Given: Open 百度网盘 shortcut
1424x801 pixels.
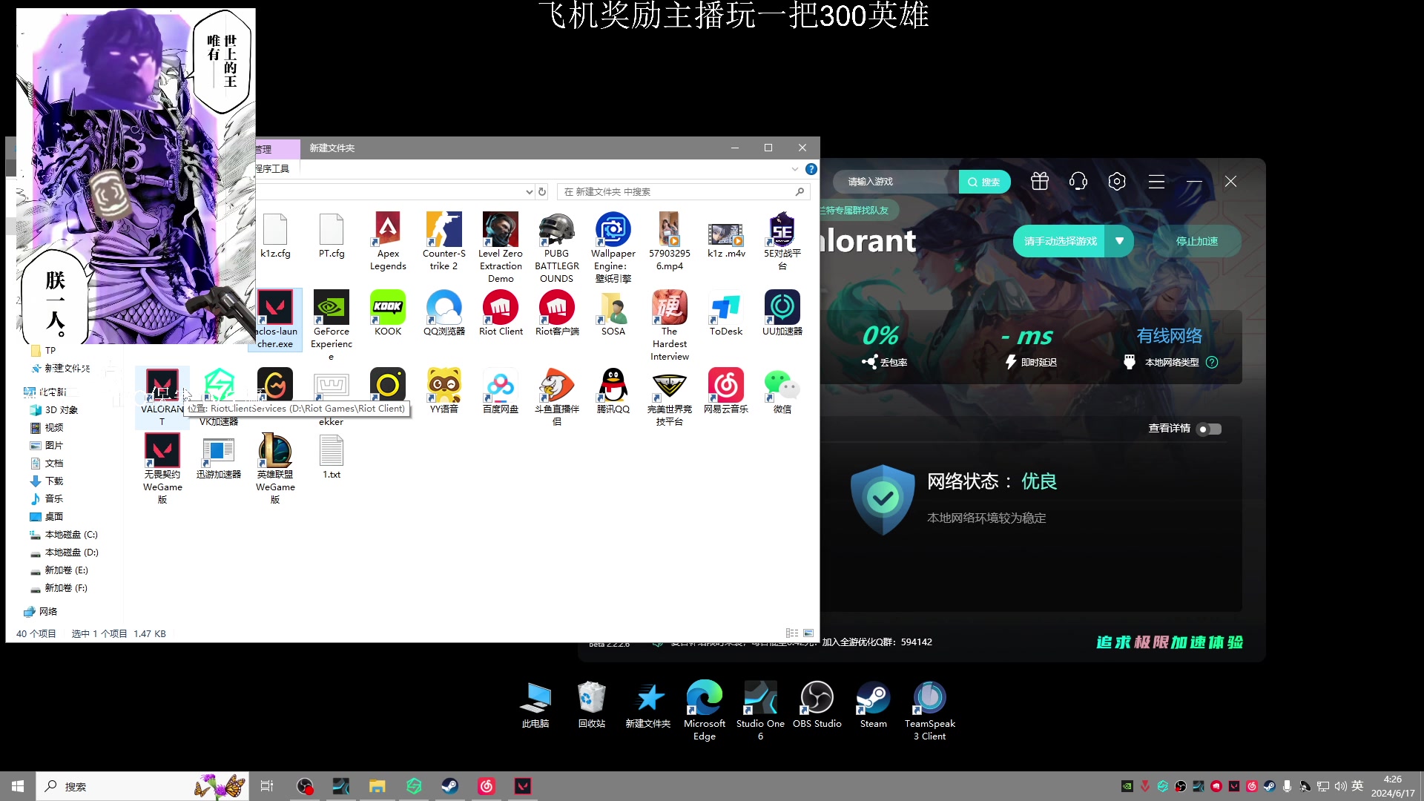Looking at the screenshot, I should [501, 391].
